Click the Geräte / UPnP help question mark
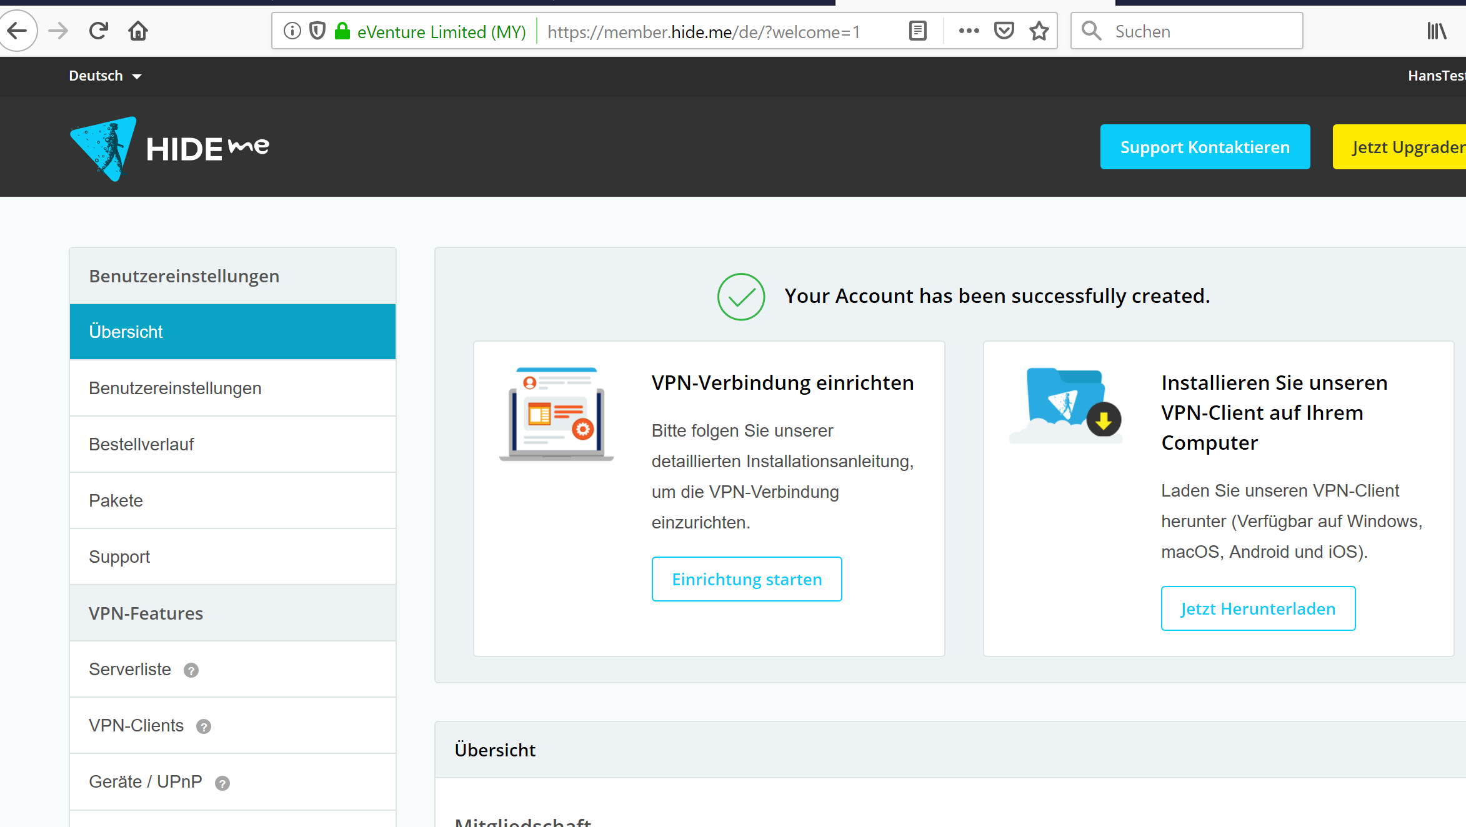This screenshot has height=827, width=1466. pos(222,783)
